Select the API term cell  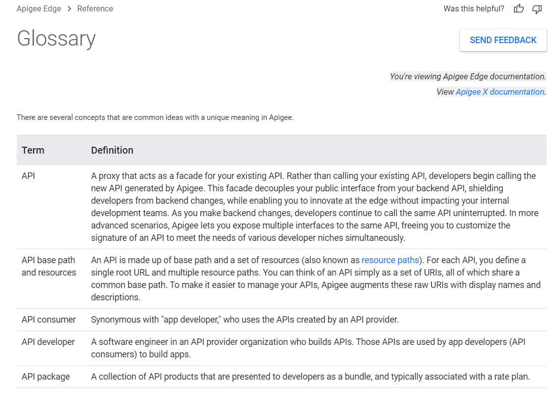pos(28,176)
